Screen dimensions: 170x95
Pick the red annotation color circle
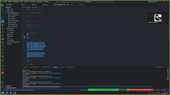point(3,46)
